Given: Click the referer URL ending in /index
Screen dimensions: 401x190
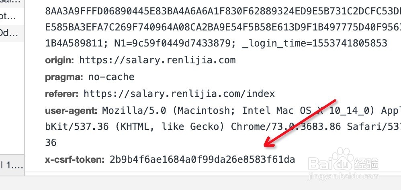Looking at the screenshot, I should pyautogui.click(x=179, y=94).
